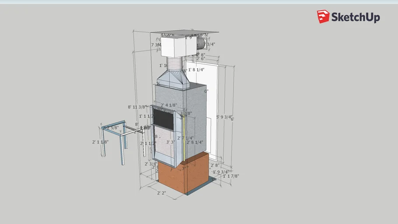This screenshot has width=398, height=224.
Task: Select the 8' 11 3/8" dimension label
Action: pos(137,107)
